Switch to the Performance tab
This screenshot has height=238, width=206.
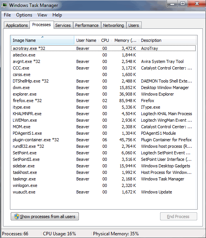(87, 25)
